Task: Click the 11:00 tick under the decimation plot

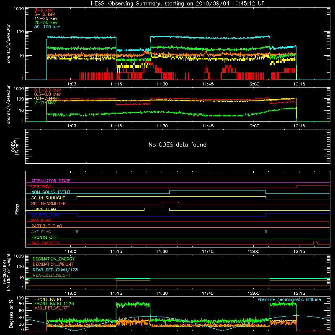Action: 70,294
